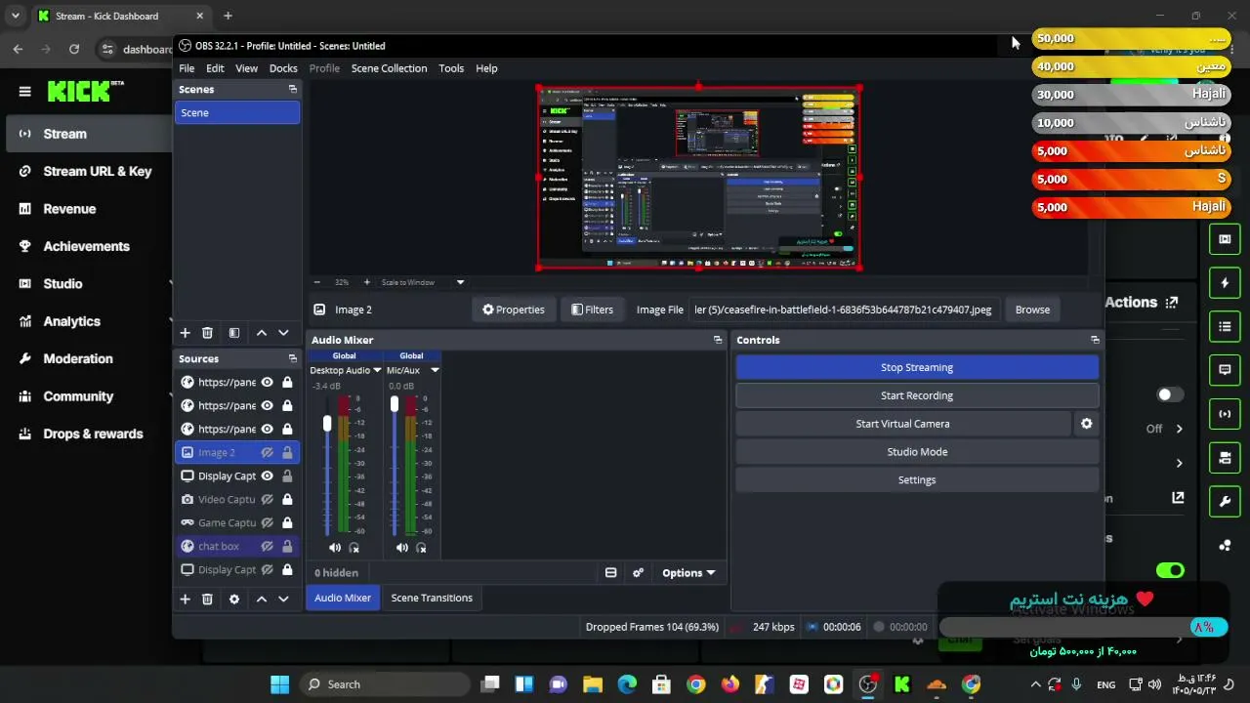Click Start Recording
This screenshot has width=1250, height=703.
click(x=917, y=395)
